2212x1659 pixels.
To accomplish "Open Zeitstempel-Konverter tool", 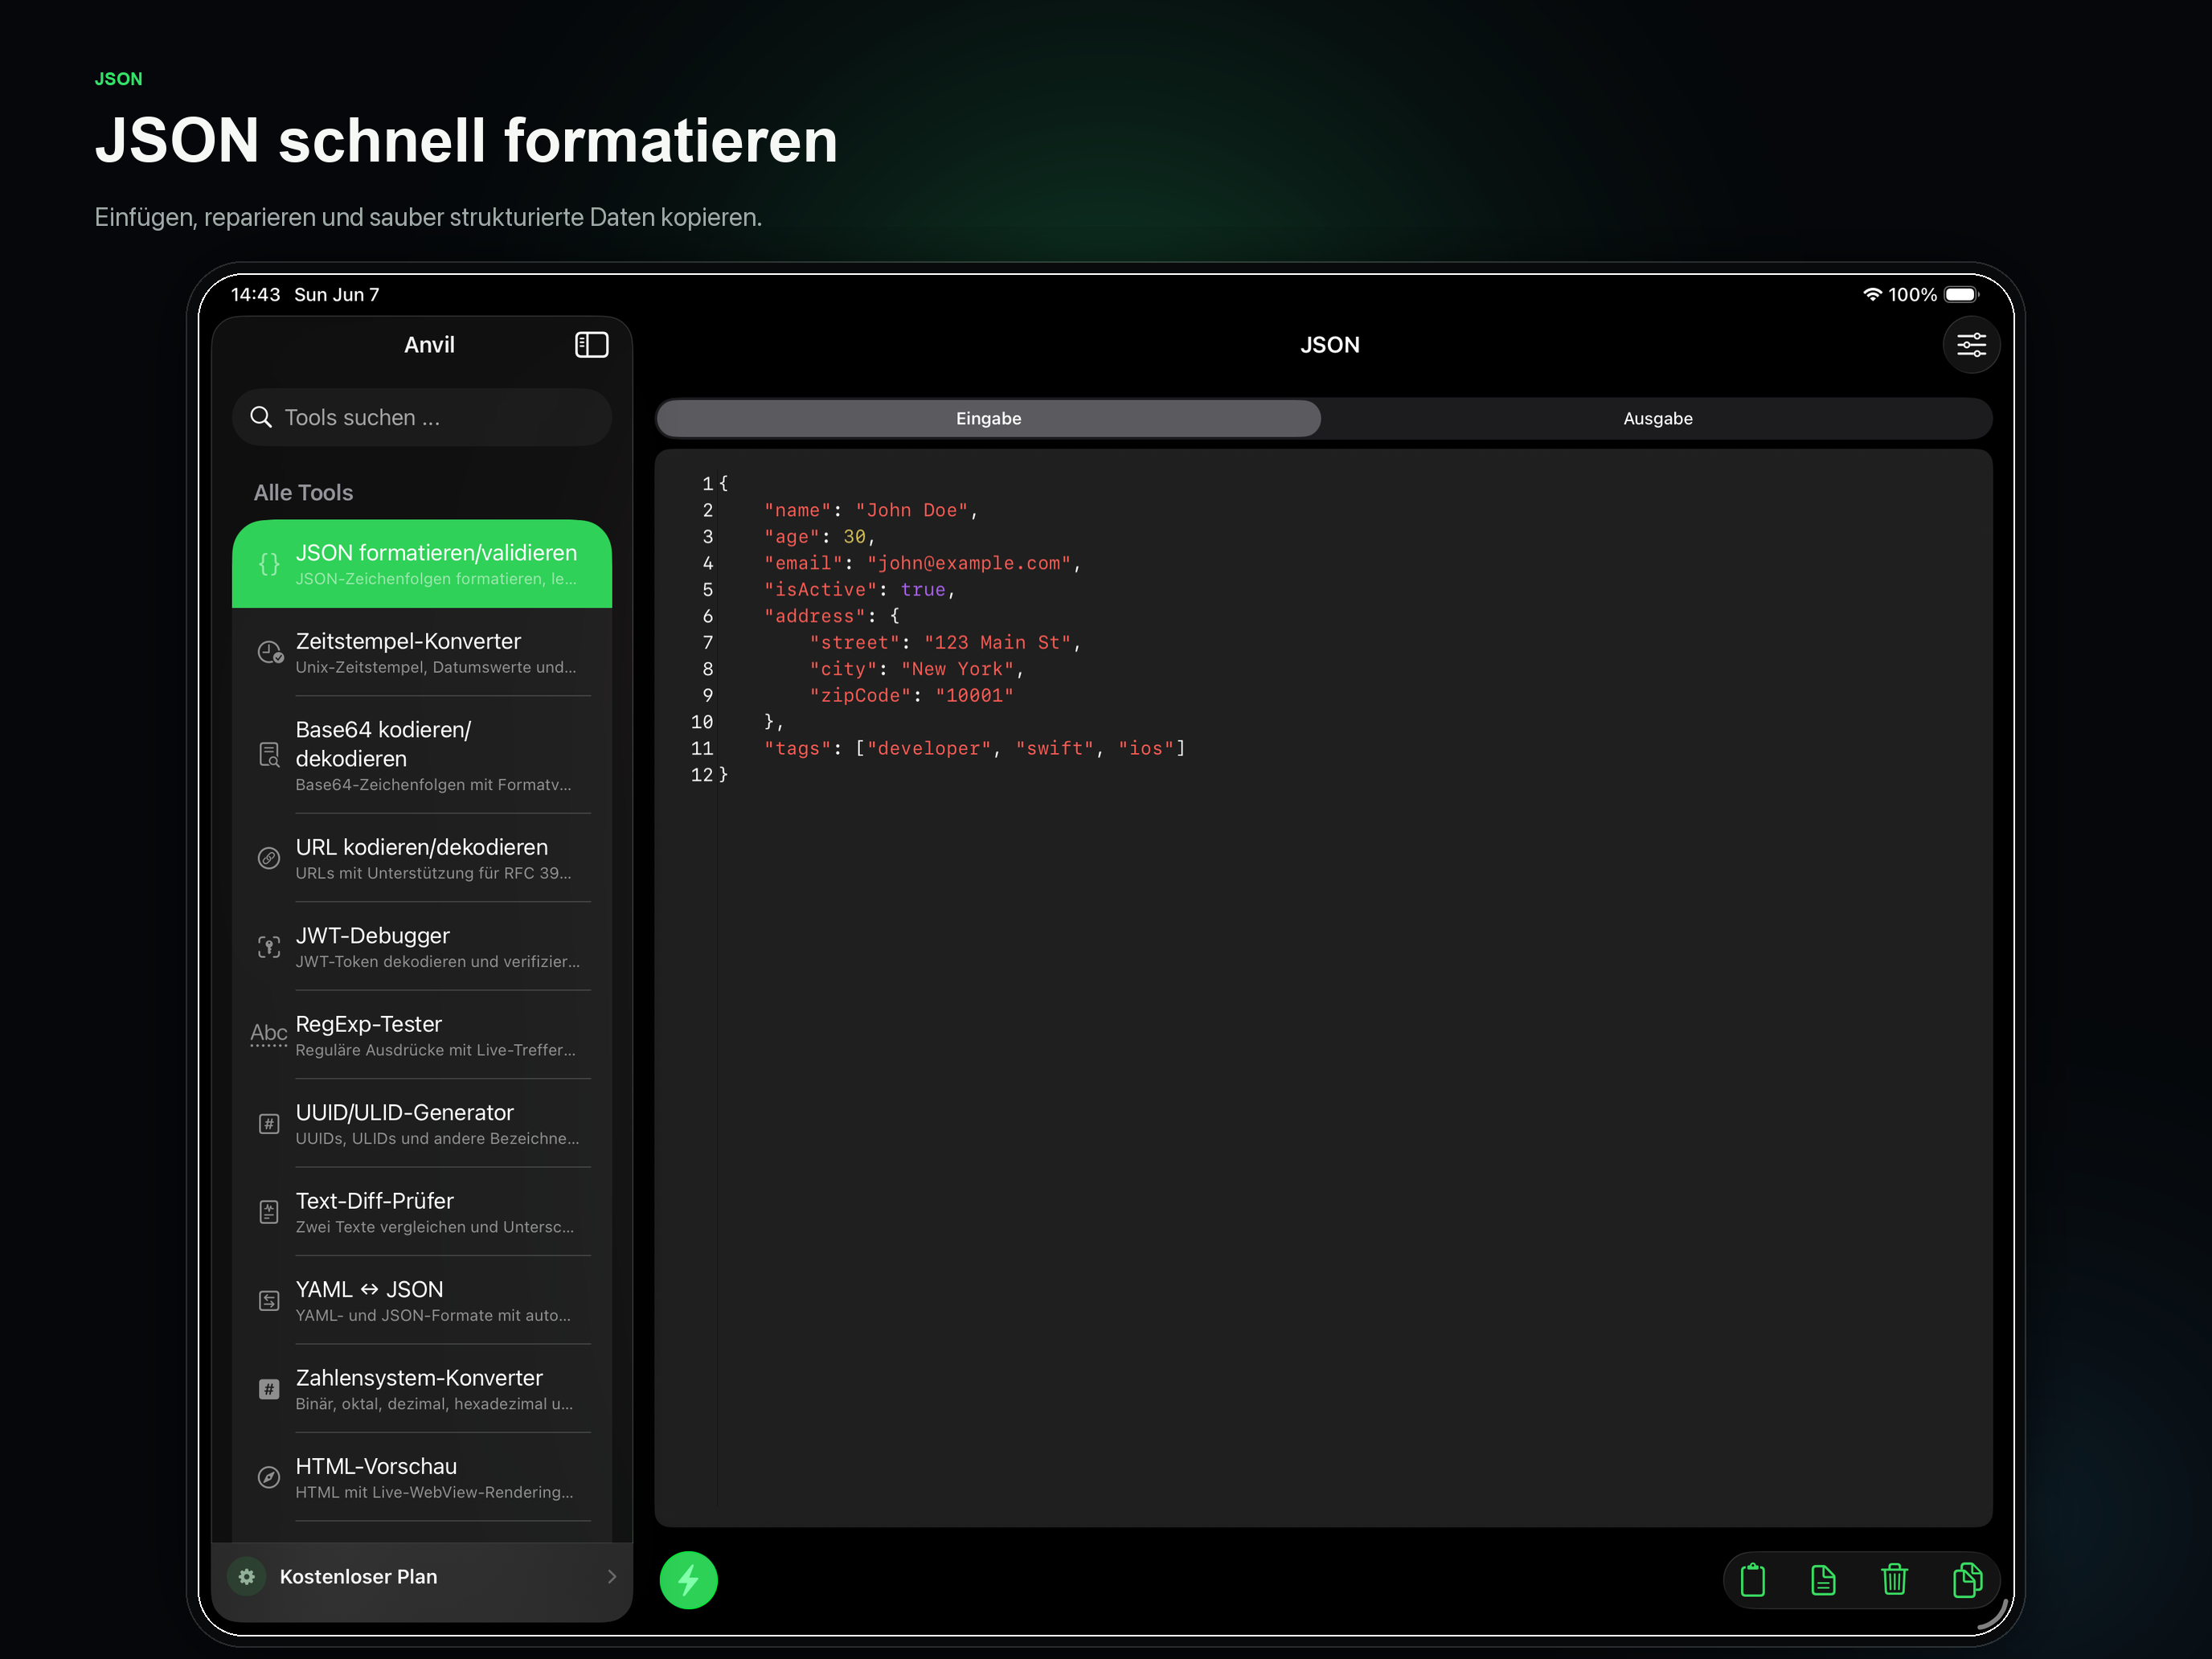I will tap(422, 652).
